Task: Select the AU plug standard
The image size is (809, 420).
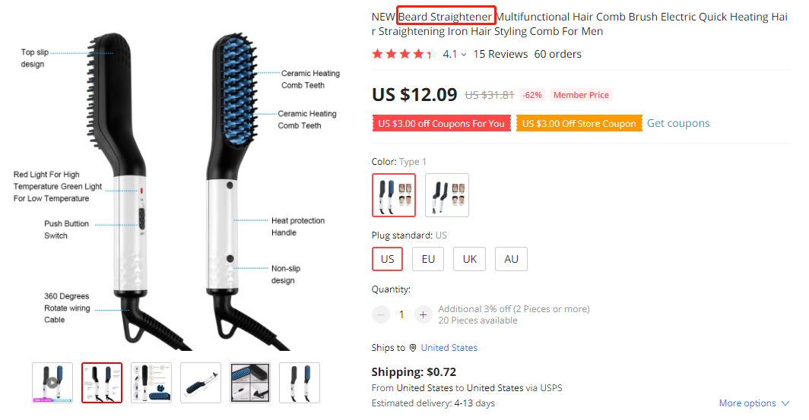Action: [511, 259]
